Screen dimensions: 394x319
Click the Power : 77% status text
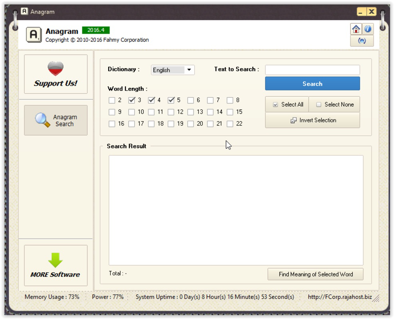pos(107,297)
